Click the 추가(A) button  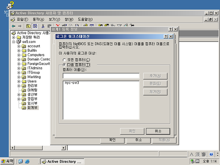click(155, 76)
